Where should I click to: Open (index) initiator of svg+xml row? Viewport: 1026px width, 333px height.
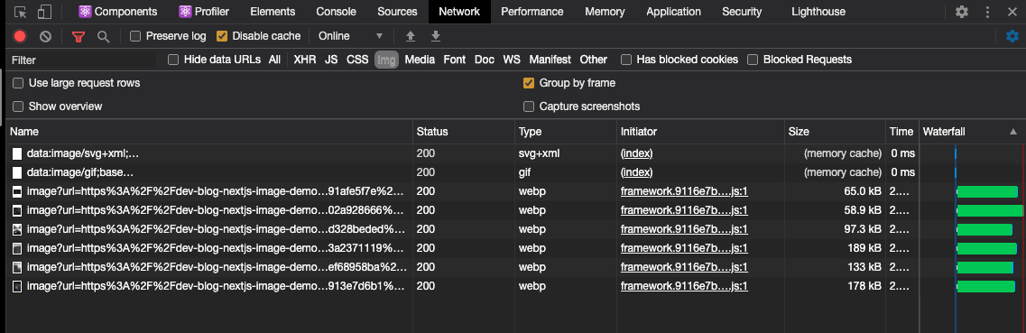click(637, 153)
